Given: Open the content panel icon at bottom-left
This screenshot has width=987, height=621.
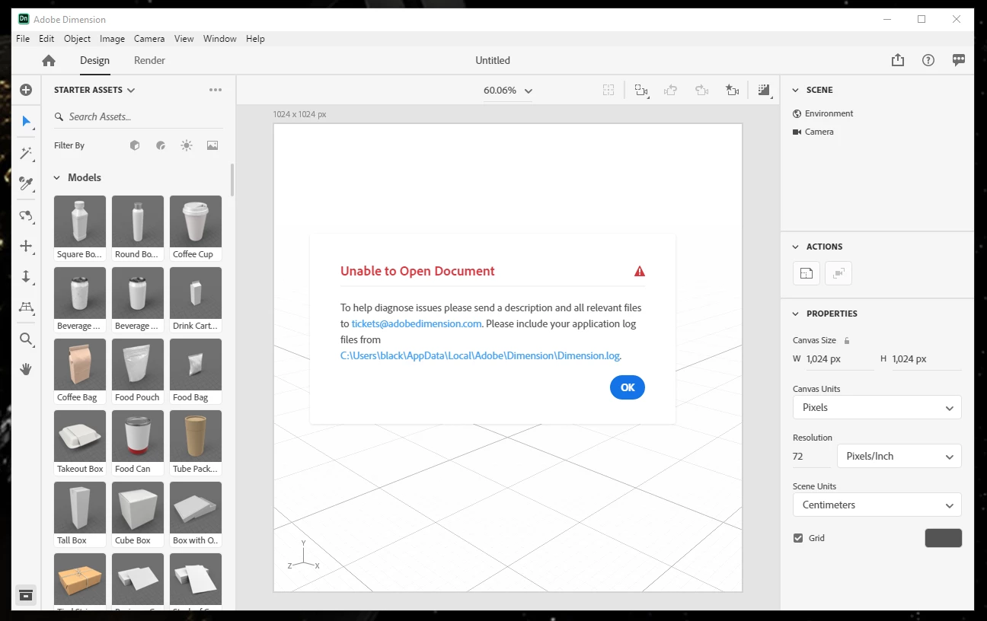Looking at the screenshot, I should (x=26, y=594).
